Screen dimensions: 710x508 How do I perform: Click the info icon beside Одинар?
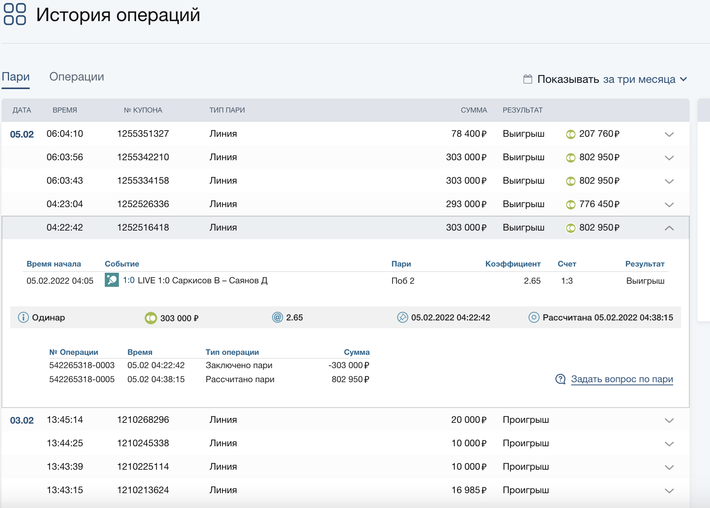click(x=23, y=317)
